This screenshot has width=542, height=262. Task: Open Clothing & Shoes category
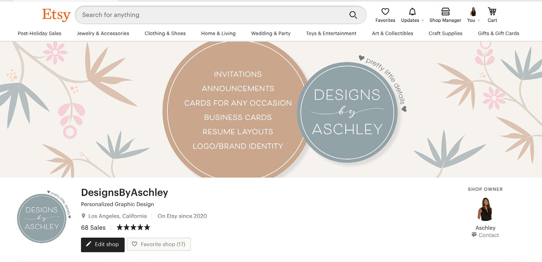coord(165,33)
